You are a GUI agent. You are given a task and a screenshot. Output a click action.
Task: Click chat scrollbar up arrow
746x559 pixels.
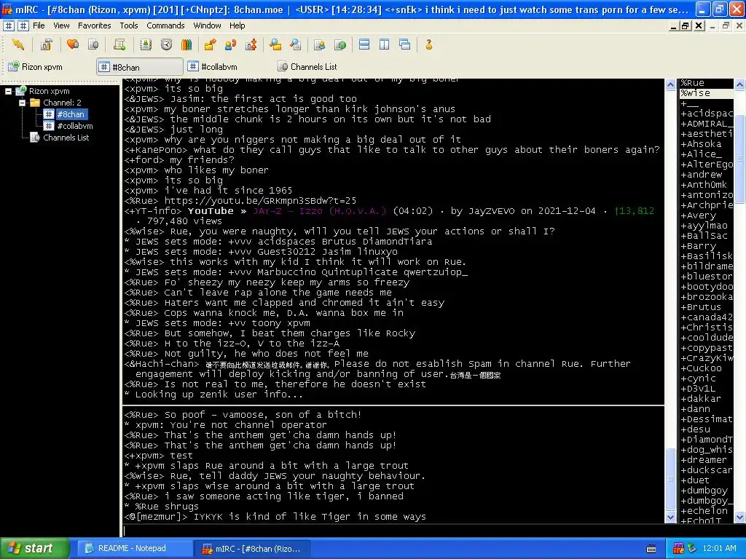click(x=670, y=84)
